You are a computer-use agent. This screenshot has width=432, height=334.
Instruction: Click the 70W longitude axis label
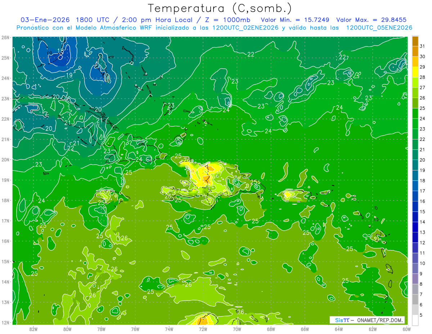(237, 329)
